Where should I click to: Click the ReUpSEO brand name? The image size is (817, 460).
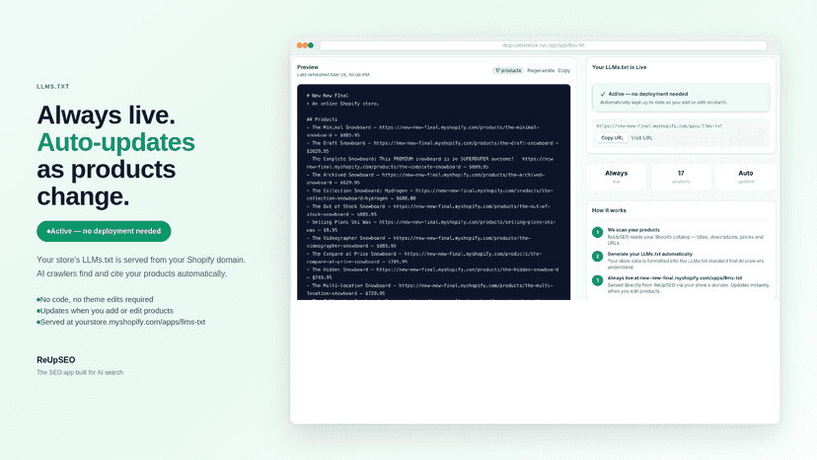56,360
